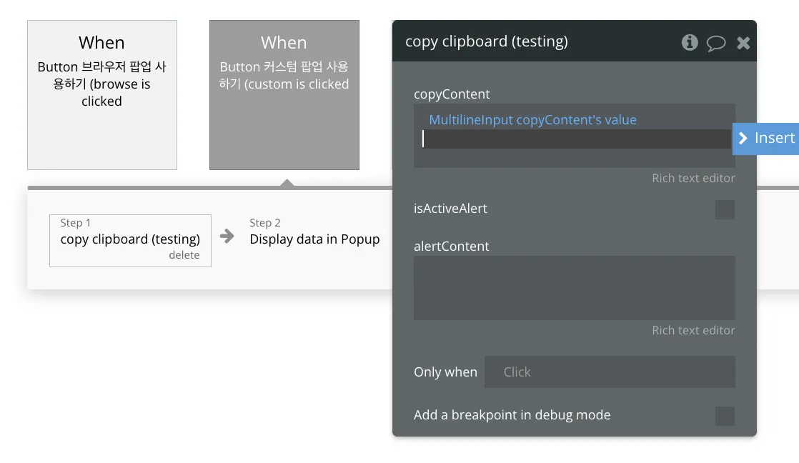Select Step 1 copy clipboard (testing) action

point(130,239)
